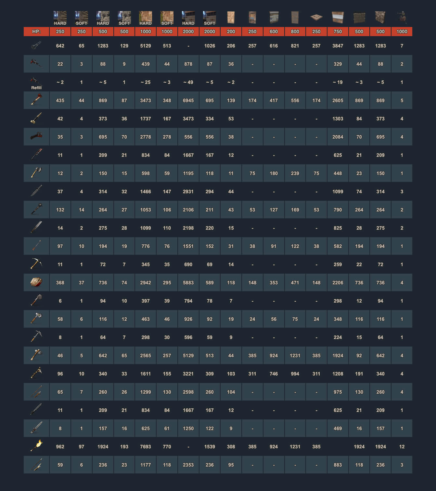The width and height of the screenshot is (436, 491).
Task: Select the stone wall SOFT side thumbnail
Action: 124,18
